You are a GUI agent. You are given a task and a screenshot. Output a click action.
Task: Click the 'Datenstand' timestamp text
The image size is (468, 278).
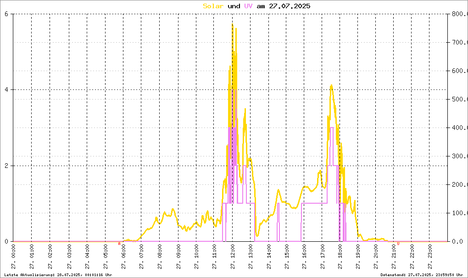coord(422,275)
